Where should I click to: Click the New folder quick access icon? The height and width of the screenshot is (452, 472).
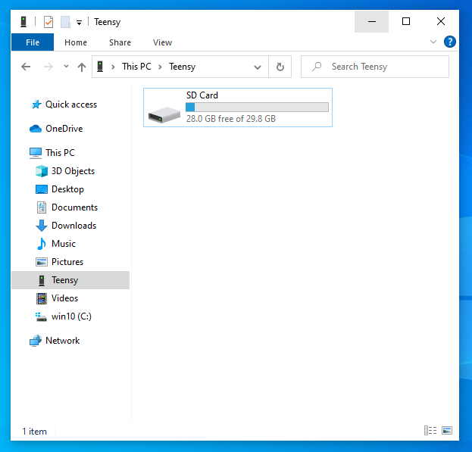(65, 22)
